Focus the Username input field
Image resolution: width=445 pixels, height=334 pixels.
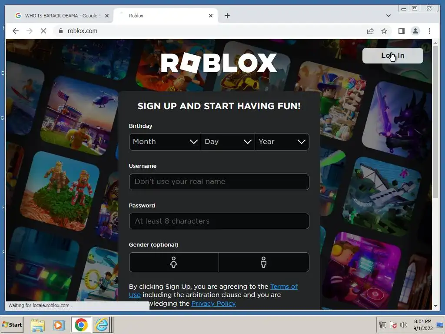219,182
